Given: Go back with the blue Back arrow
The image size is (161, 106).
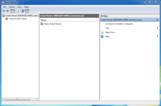Looking at the screenshot, I should coord(3,11).
